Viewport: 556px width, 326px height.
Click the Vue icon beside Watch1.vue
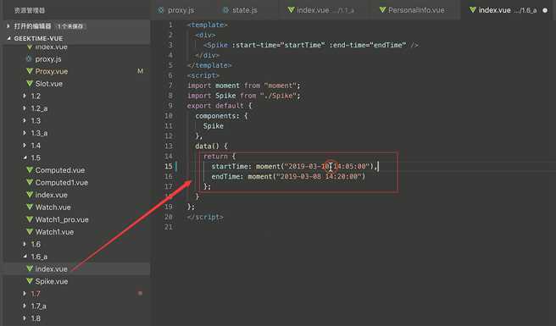click(30, 232)
